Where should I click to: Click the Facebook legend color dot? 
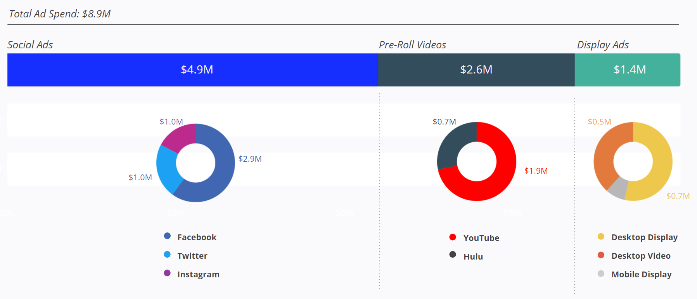167,236
